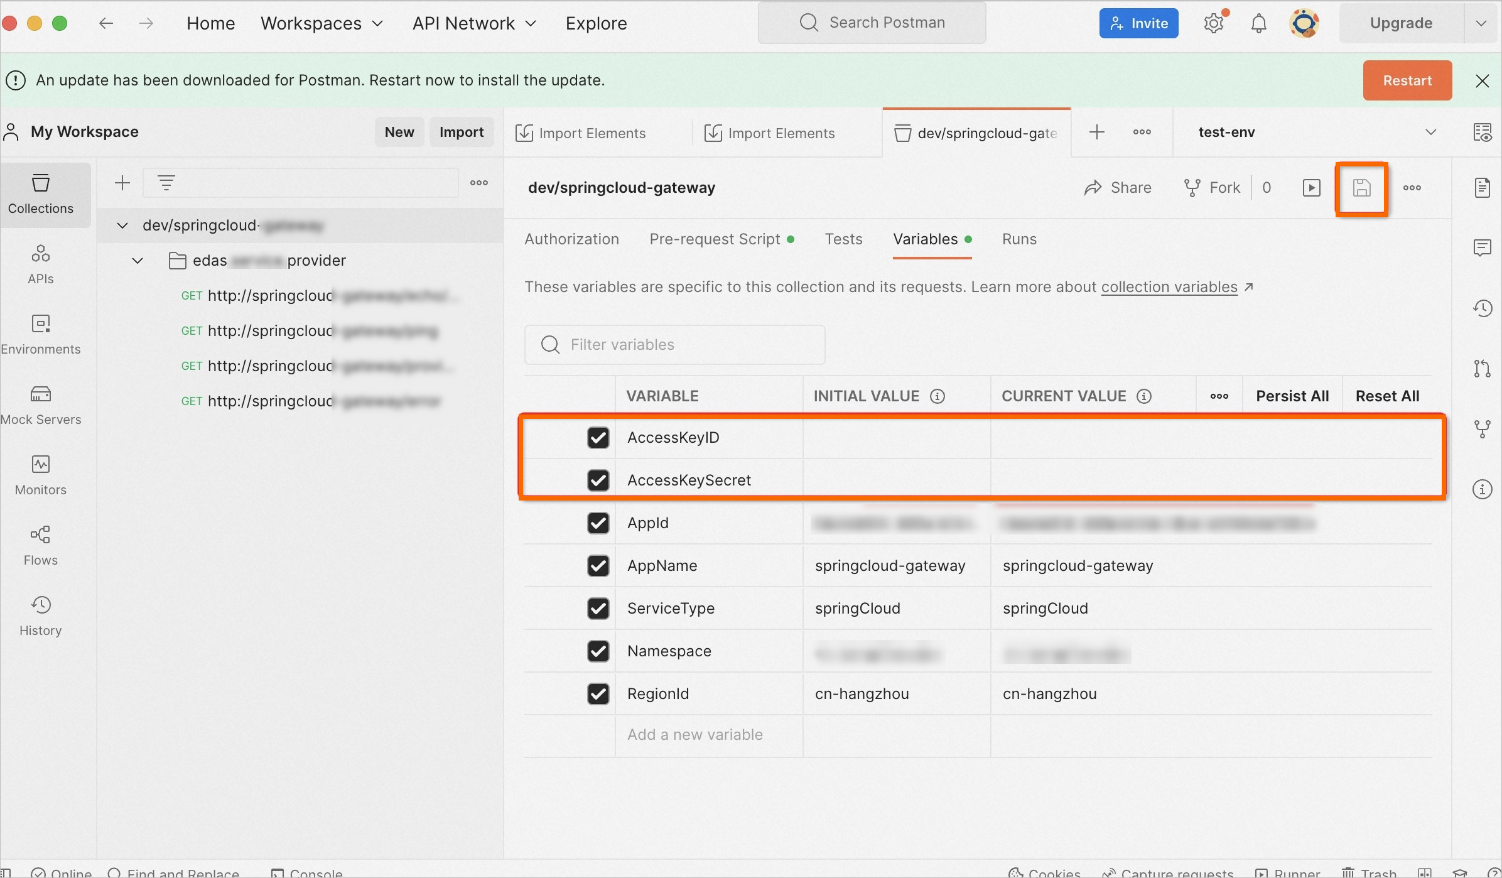Uncheck the AccessKeyID variable checkbox
1502x878 pixels.
[598, 438]
